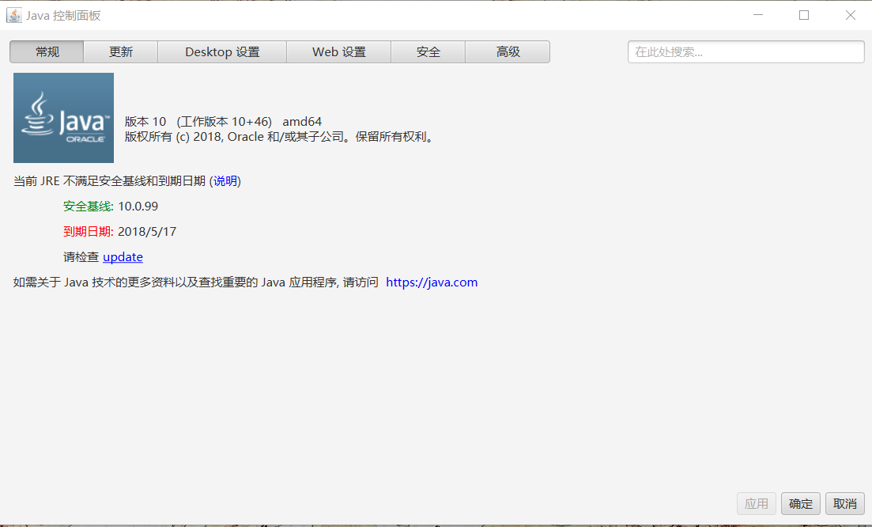
Task: Click the 确定 button
Action: 800,503
